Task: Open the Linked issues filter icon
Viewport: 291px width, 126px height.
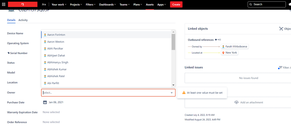Action: click(x=280, y=68)
